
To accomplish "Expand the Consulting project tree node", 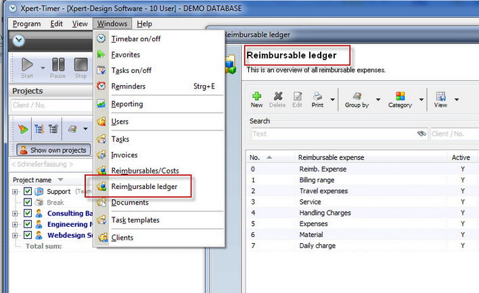I will (x=15, y=213).
